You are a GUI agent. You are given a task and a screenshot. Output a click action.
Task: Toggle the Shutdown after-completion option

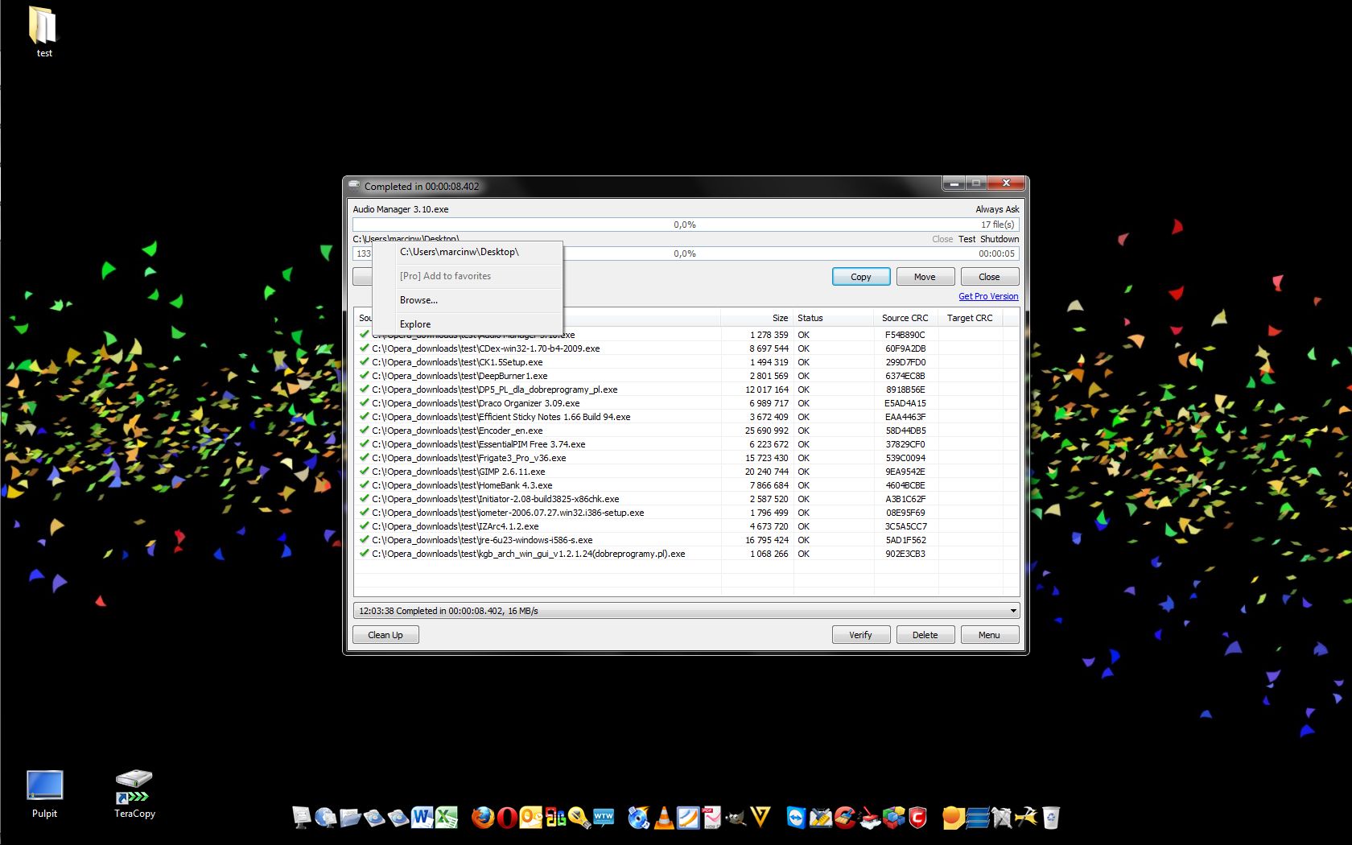pos(1000,239)
